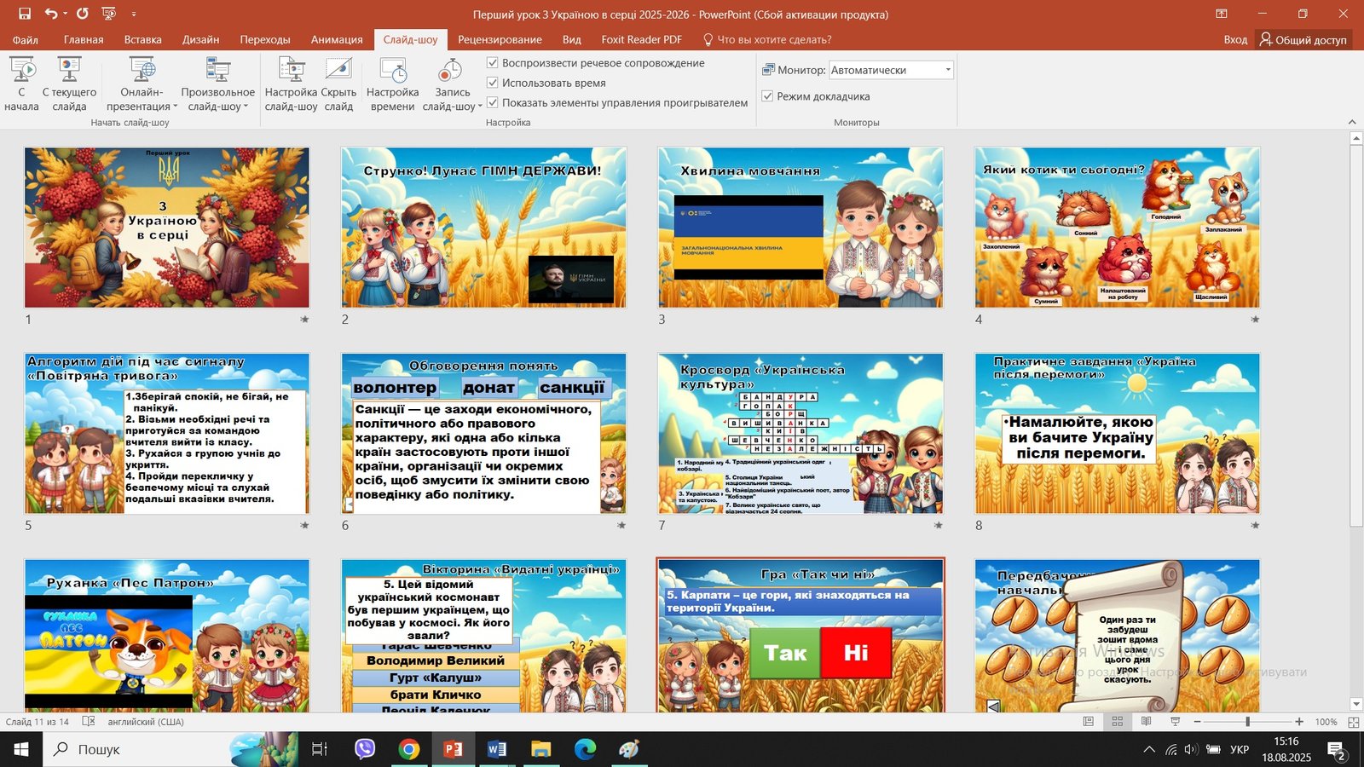
Task: Switch to Переходы tab
Action: pos(265,39)
